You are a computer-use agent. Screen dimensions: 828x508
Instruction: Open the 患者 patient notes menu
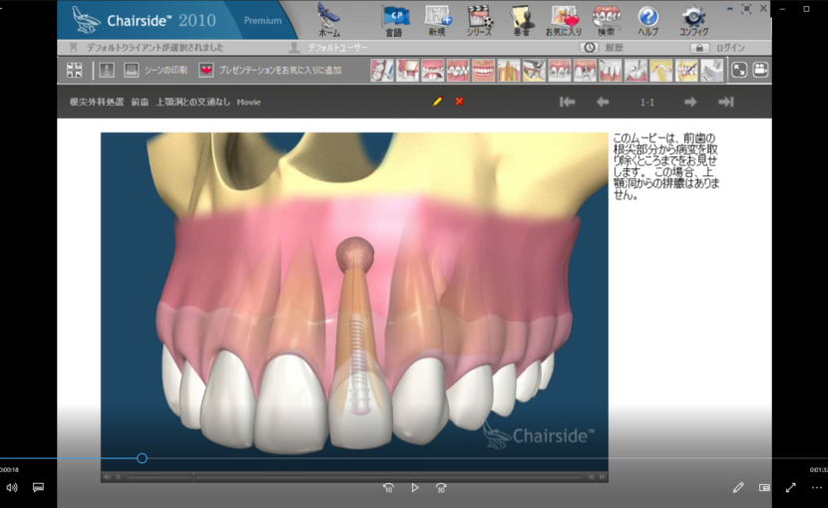coord(521,21)
